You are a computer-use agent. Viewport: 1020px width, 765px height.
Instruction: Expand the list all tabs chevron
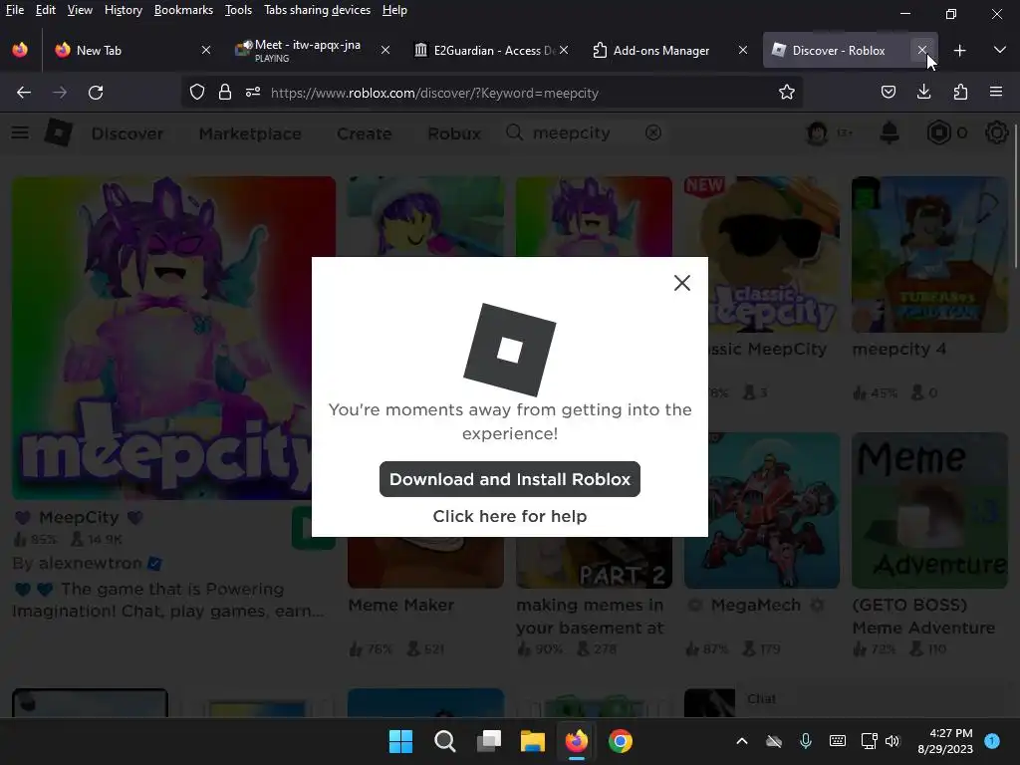click(x=1000, y=50)
